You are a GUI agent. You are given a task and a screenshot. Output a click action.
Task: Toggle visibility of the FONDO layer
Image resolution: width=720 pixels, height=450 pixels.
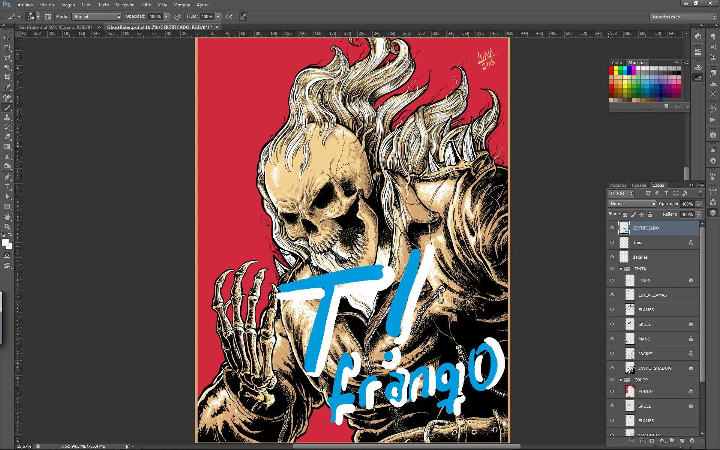click(x=612, y=391)
